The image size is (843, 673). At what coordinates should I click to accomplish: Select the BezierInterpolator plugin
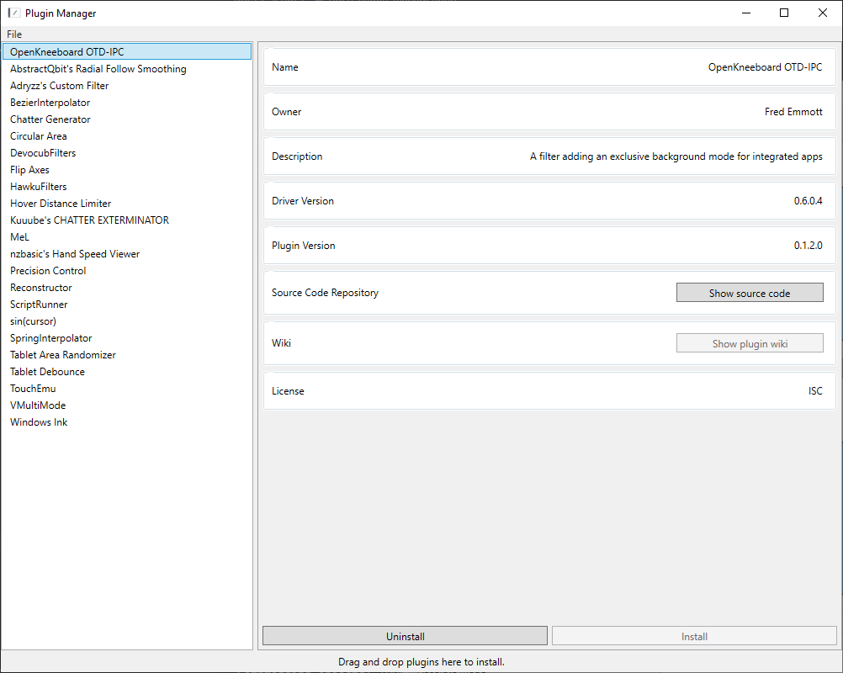tap(50, 103)
